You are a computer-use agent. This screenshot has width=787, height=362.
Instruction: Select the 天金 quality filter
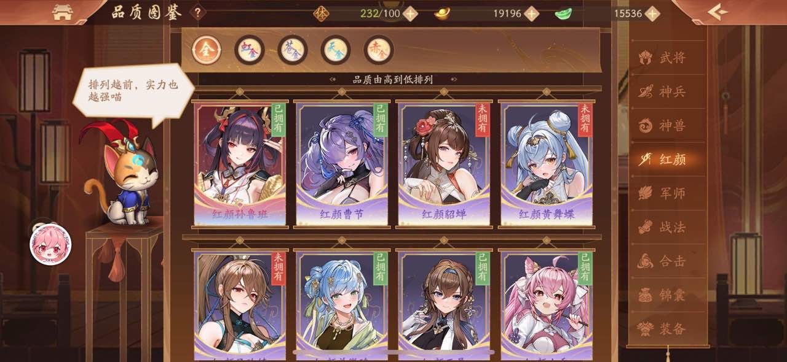point(336,50)
